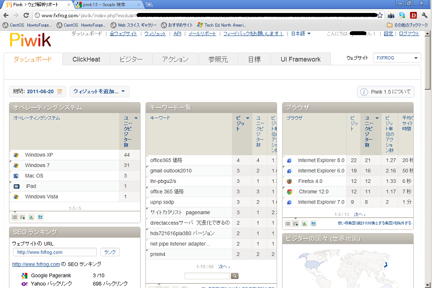This screenshot has width=432, height=288.
Task: Click the keyword search magnifier button
Action: pos(235,276)
